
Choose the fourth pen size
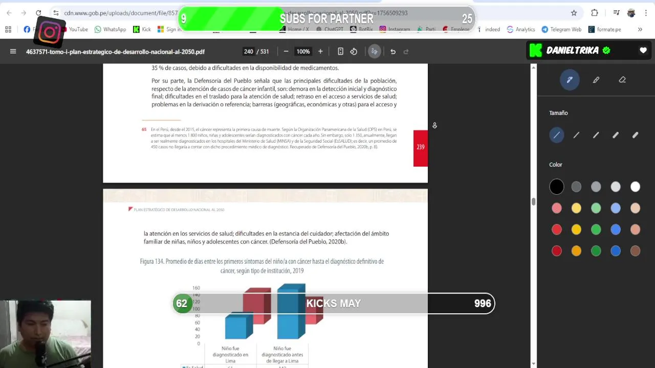pyautogui.click(x=616, y=135)
